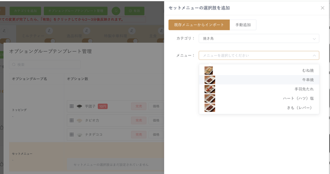Switch to 手動追加 tab
This screenshot has height=174, width=330.
tap(243, 25)
